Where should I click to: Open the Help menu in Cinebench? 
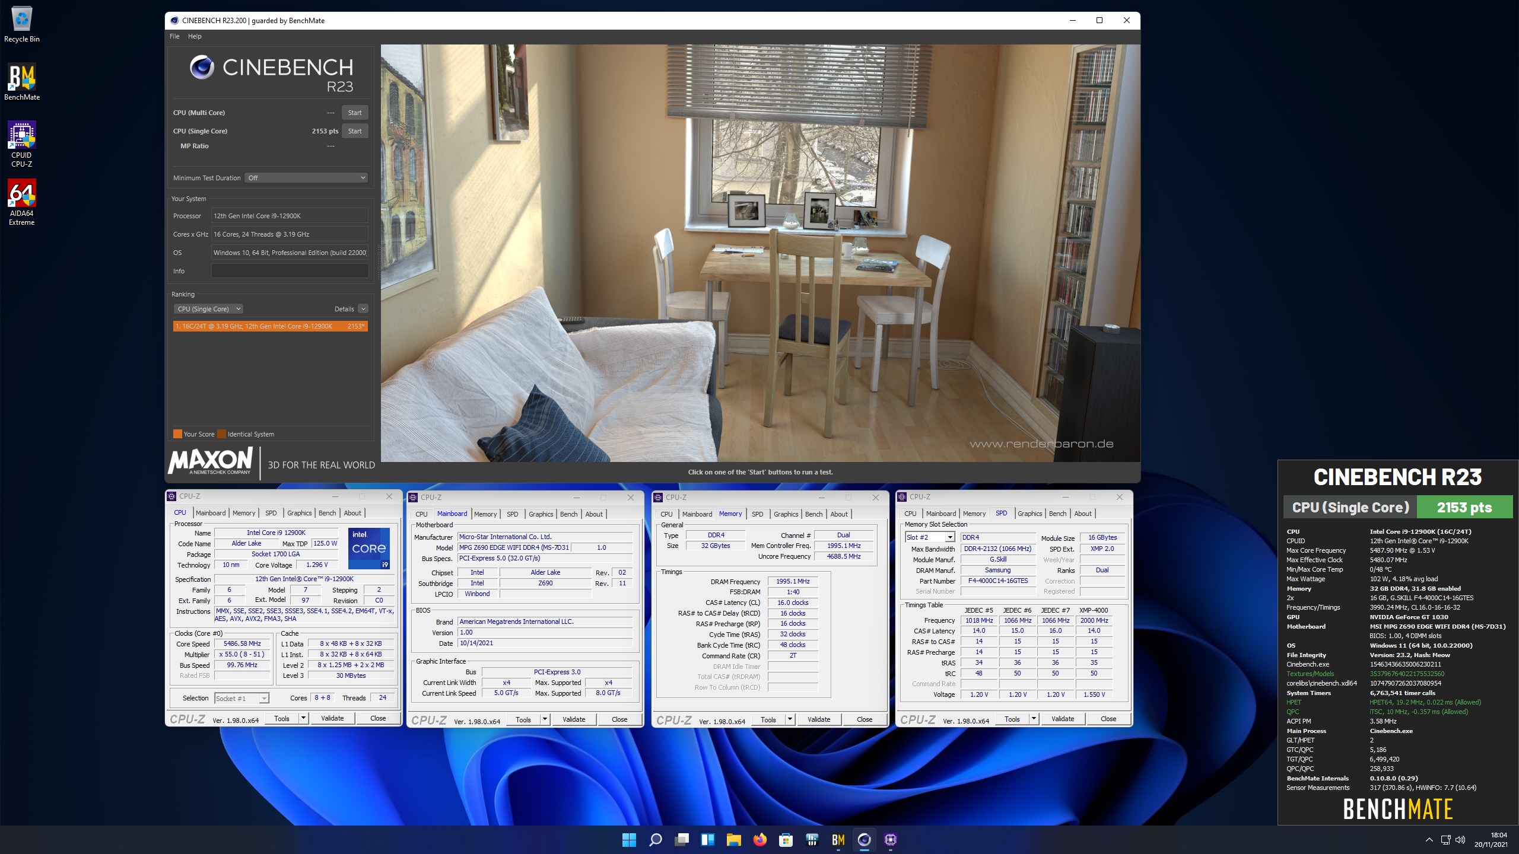tap(195, 36)
